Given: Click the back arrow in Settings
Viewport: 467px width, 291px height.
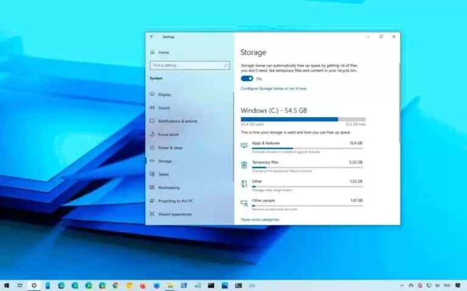Looking at the screenshot, I should [152, 36].
